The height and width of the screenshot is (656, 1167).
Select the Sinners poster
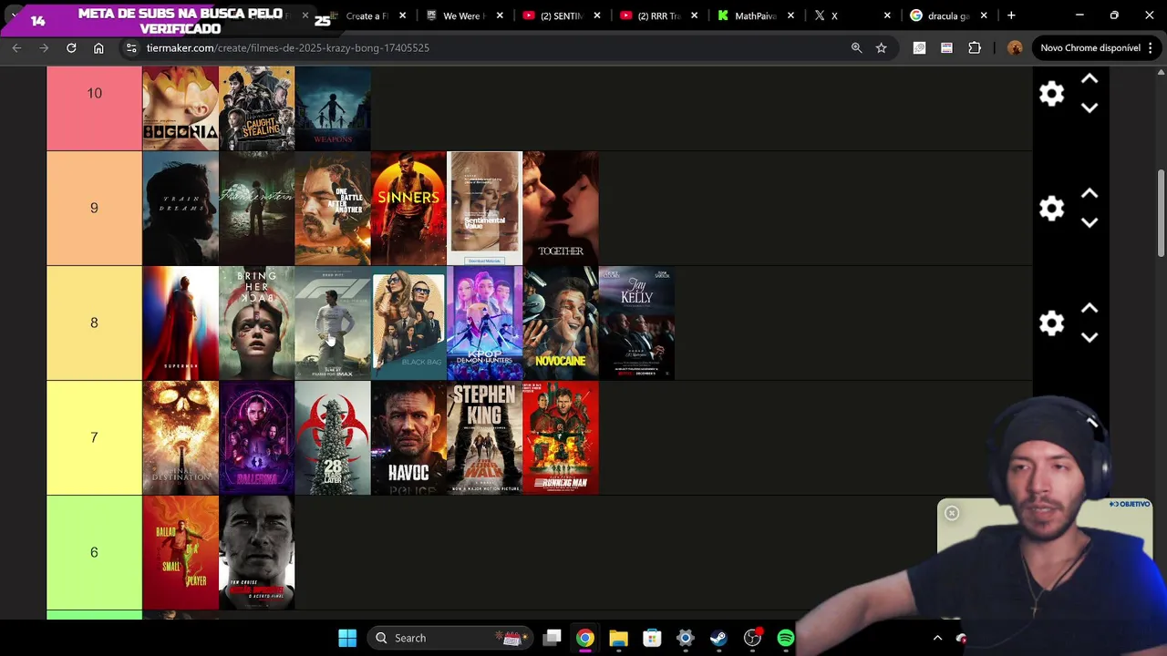408,208
